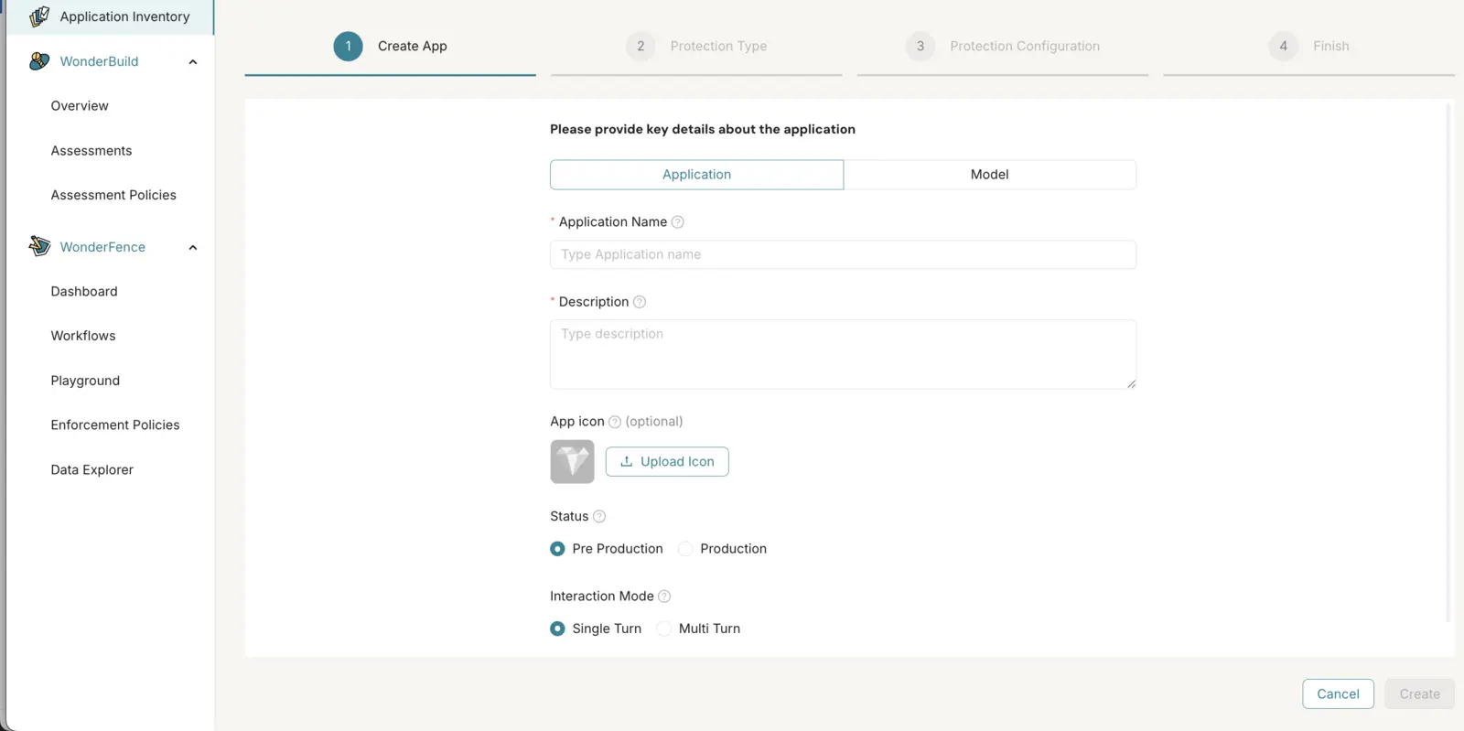Screen dimensions: 1464x731
Task: Select the Production status radio
Action: [x=685, y=549]
